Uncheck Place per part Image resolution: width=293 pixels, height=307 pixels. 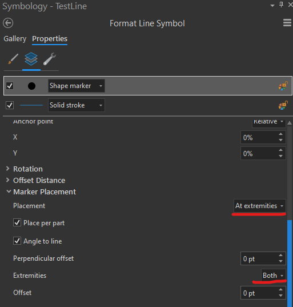17,222
